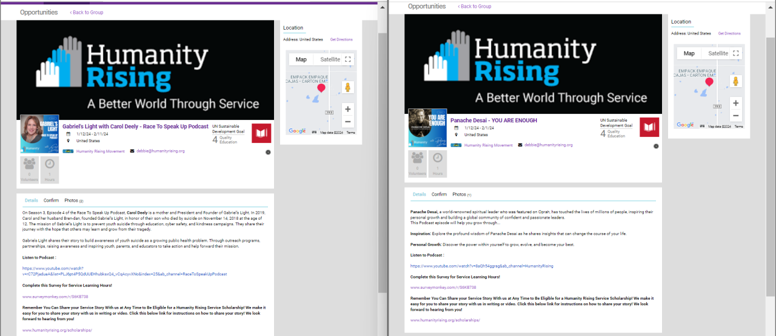Click the Volunteers people icon in right window
Viewport: 776px width, 336px height.
point(417,157)
